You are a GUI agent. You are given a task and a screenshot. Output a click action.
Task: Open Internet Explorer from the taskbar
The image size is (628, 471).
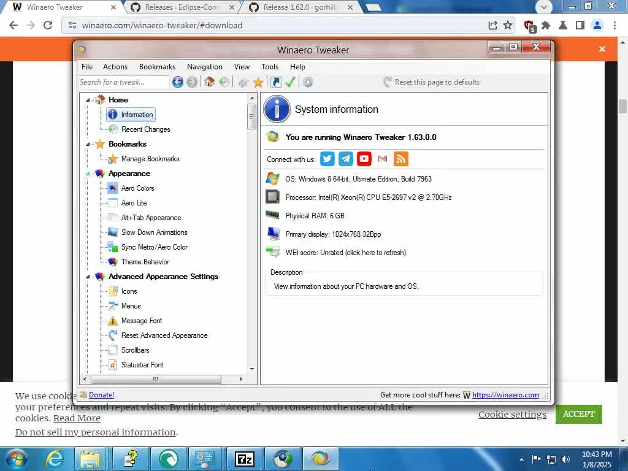[54, 459]
